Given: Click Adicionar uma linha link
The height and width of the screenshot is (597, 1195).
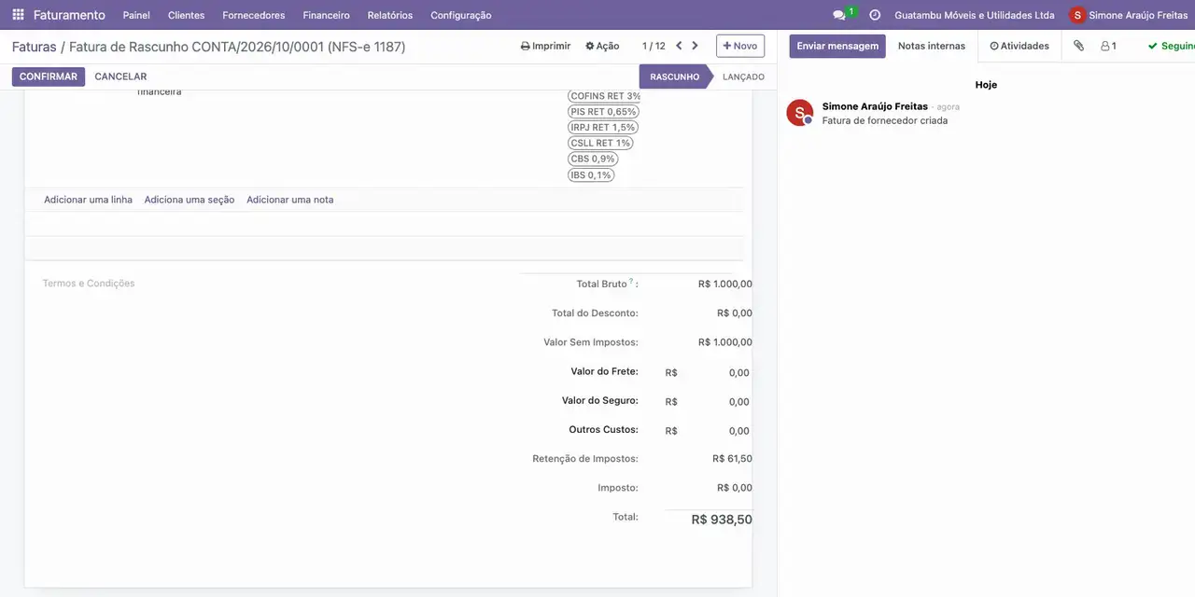Looking at the screenshot, I should coord(88,200).
